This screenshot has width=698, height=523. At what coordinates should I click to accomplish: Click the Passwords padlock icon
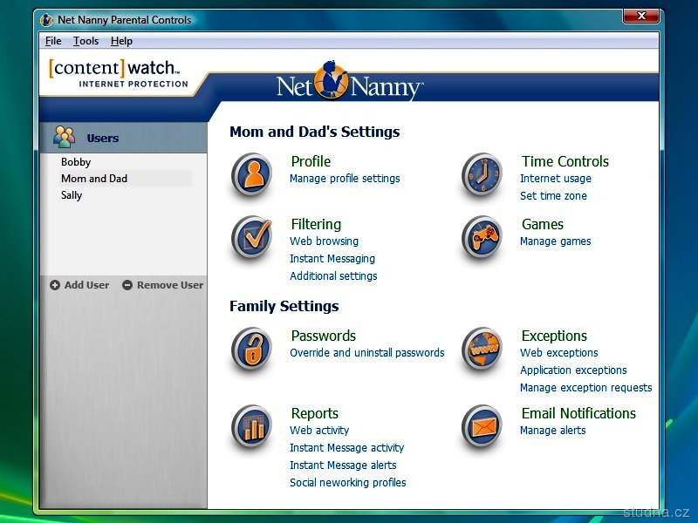point(251,350)
